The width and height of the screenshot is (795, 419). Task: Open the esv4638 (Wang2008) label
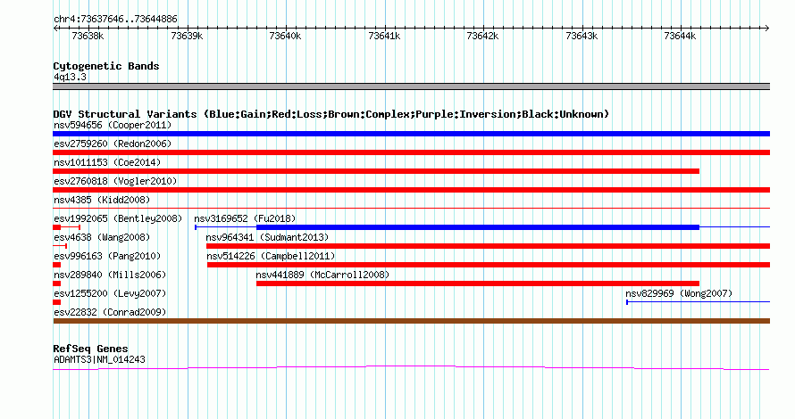(x=102, y=237)
